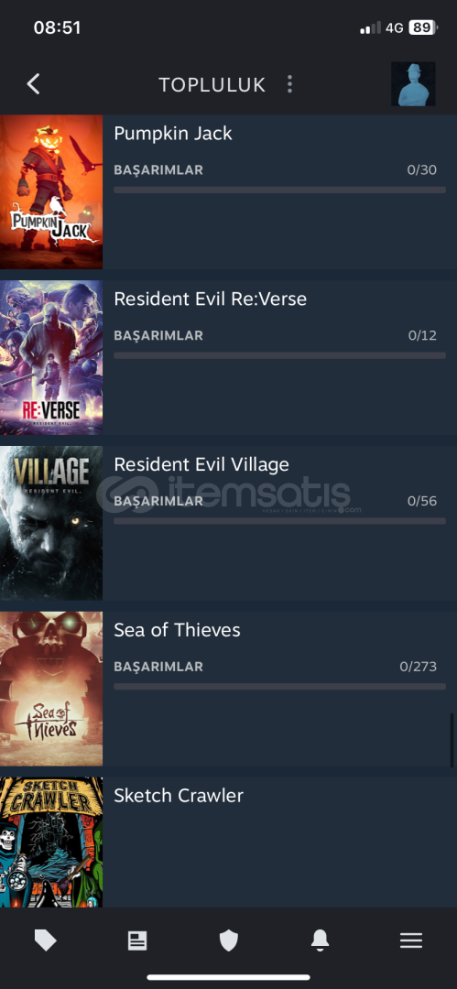Open the Resident Evil Re:Verse cover thumbnail
The height and width of the screenshot is (989, 457).
coord(51,358)
